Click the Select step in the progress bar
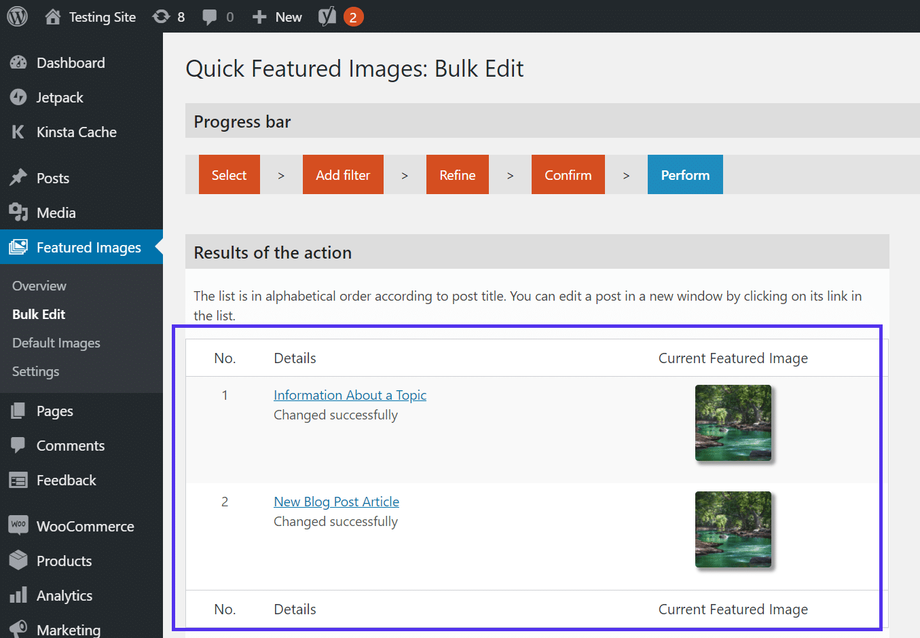The height and width of the screenshot is (638, 920). 229,174
